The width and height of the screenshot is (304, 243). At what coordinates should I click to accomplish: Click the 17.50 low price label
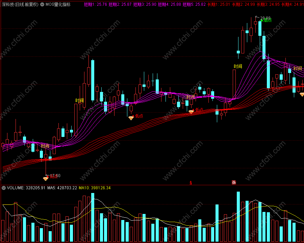click(55, 175)
